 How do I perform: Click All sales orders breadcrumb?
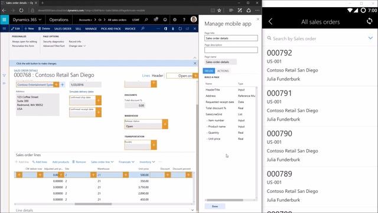tap(117, 20)
